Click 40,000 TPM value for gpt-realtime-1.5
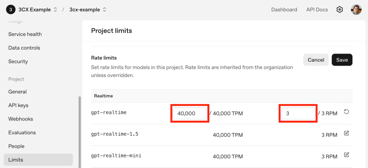 pos(228,135)
